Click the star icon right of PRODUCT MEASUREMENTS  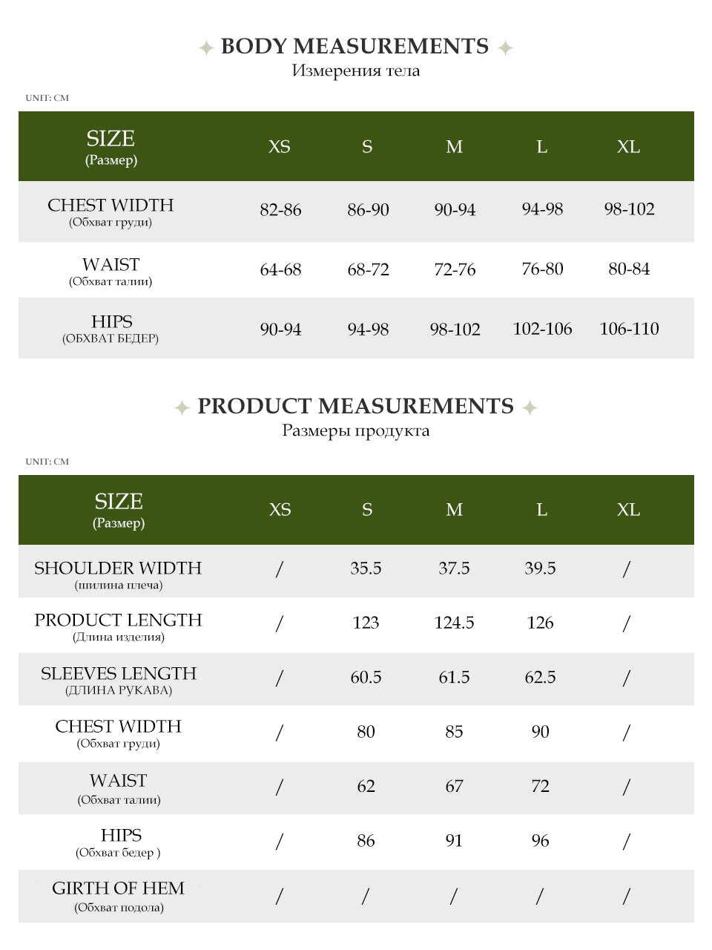coord(530,407)
